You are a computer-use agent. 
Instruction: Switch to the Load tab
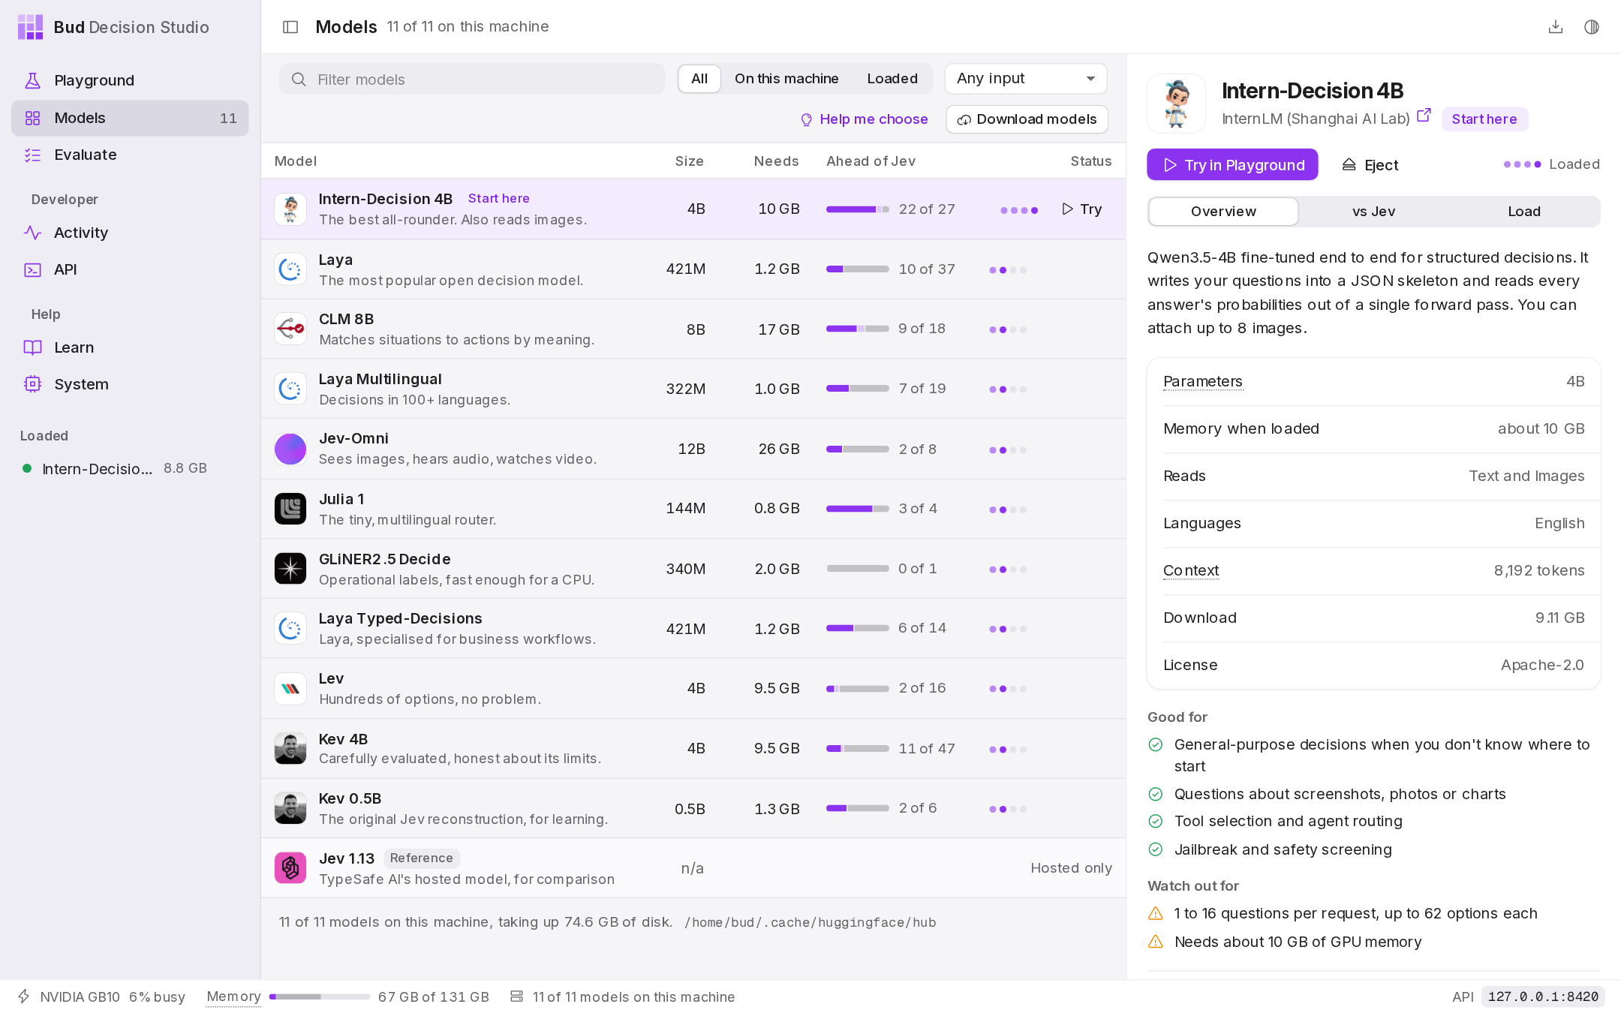1524,212
